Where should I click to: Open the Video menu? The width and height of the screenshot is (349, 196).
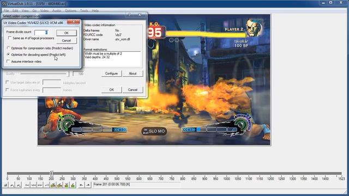[x=44, y=10]
